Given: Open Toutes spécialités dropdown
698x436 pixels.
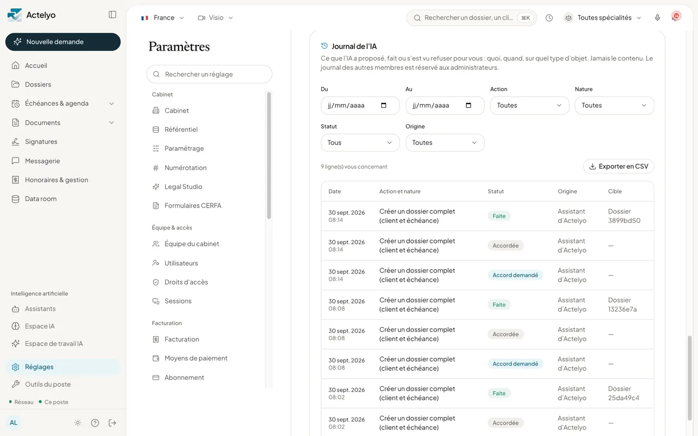Looking at the screenshot, I should 603,18.
